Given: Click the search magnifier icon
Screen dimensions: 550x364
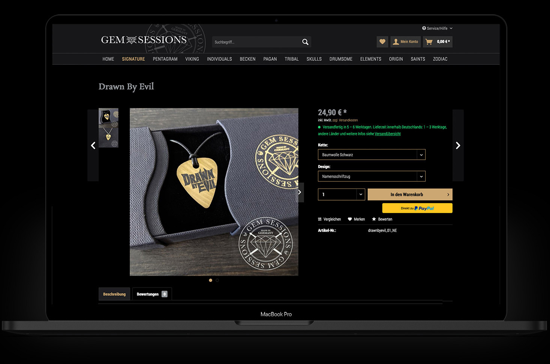Looking at the screenshot, I should (305, 42).
